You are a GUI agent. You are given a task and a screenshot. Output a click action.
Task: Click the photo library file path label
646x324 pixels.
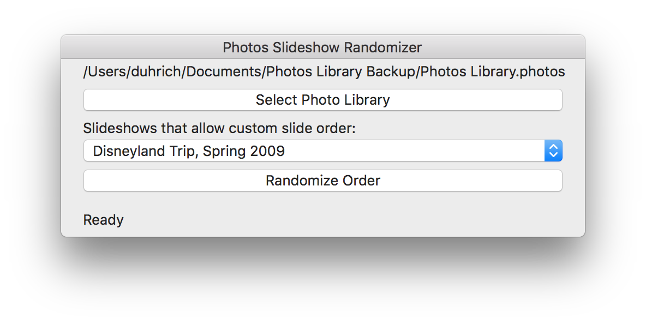[x=324, y=72]
